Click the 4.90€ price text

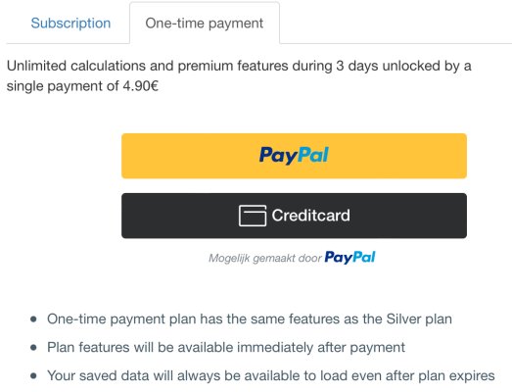pyautogui.click(x=141, y=86)
